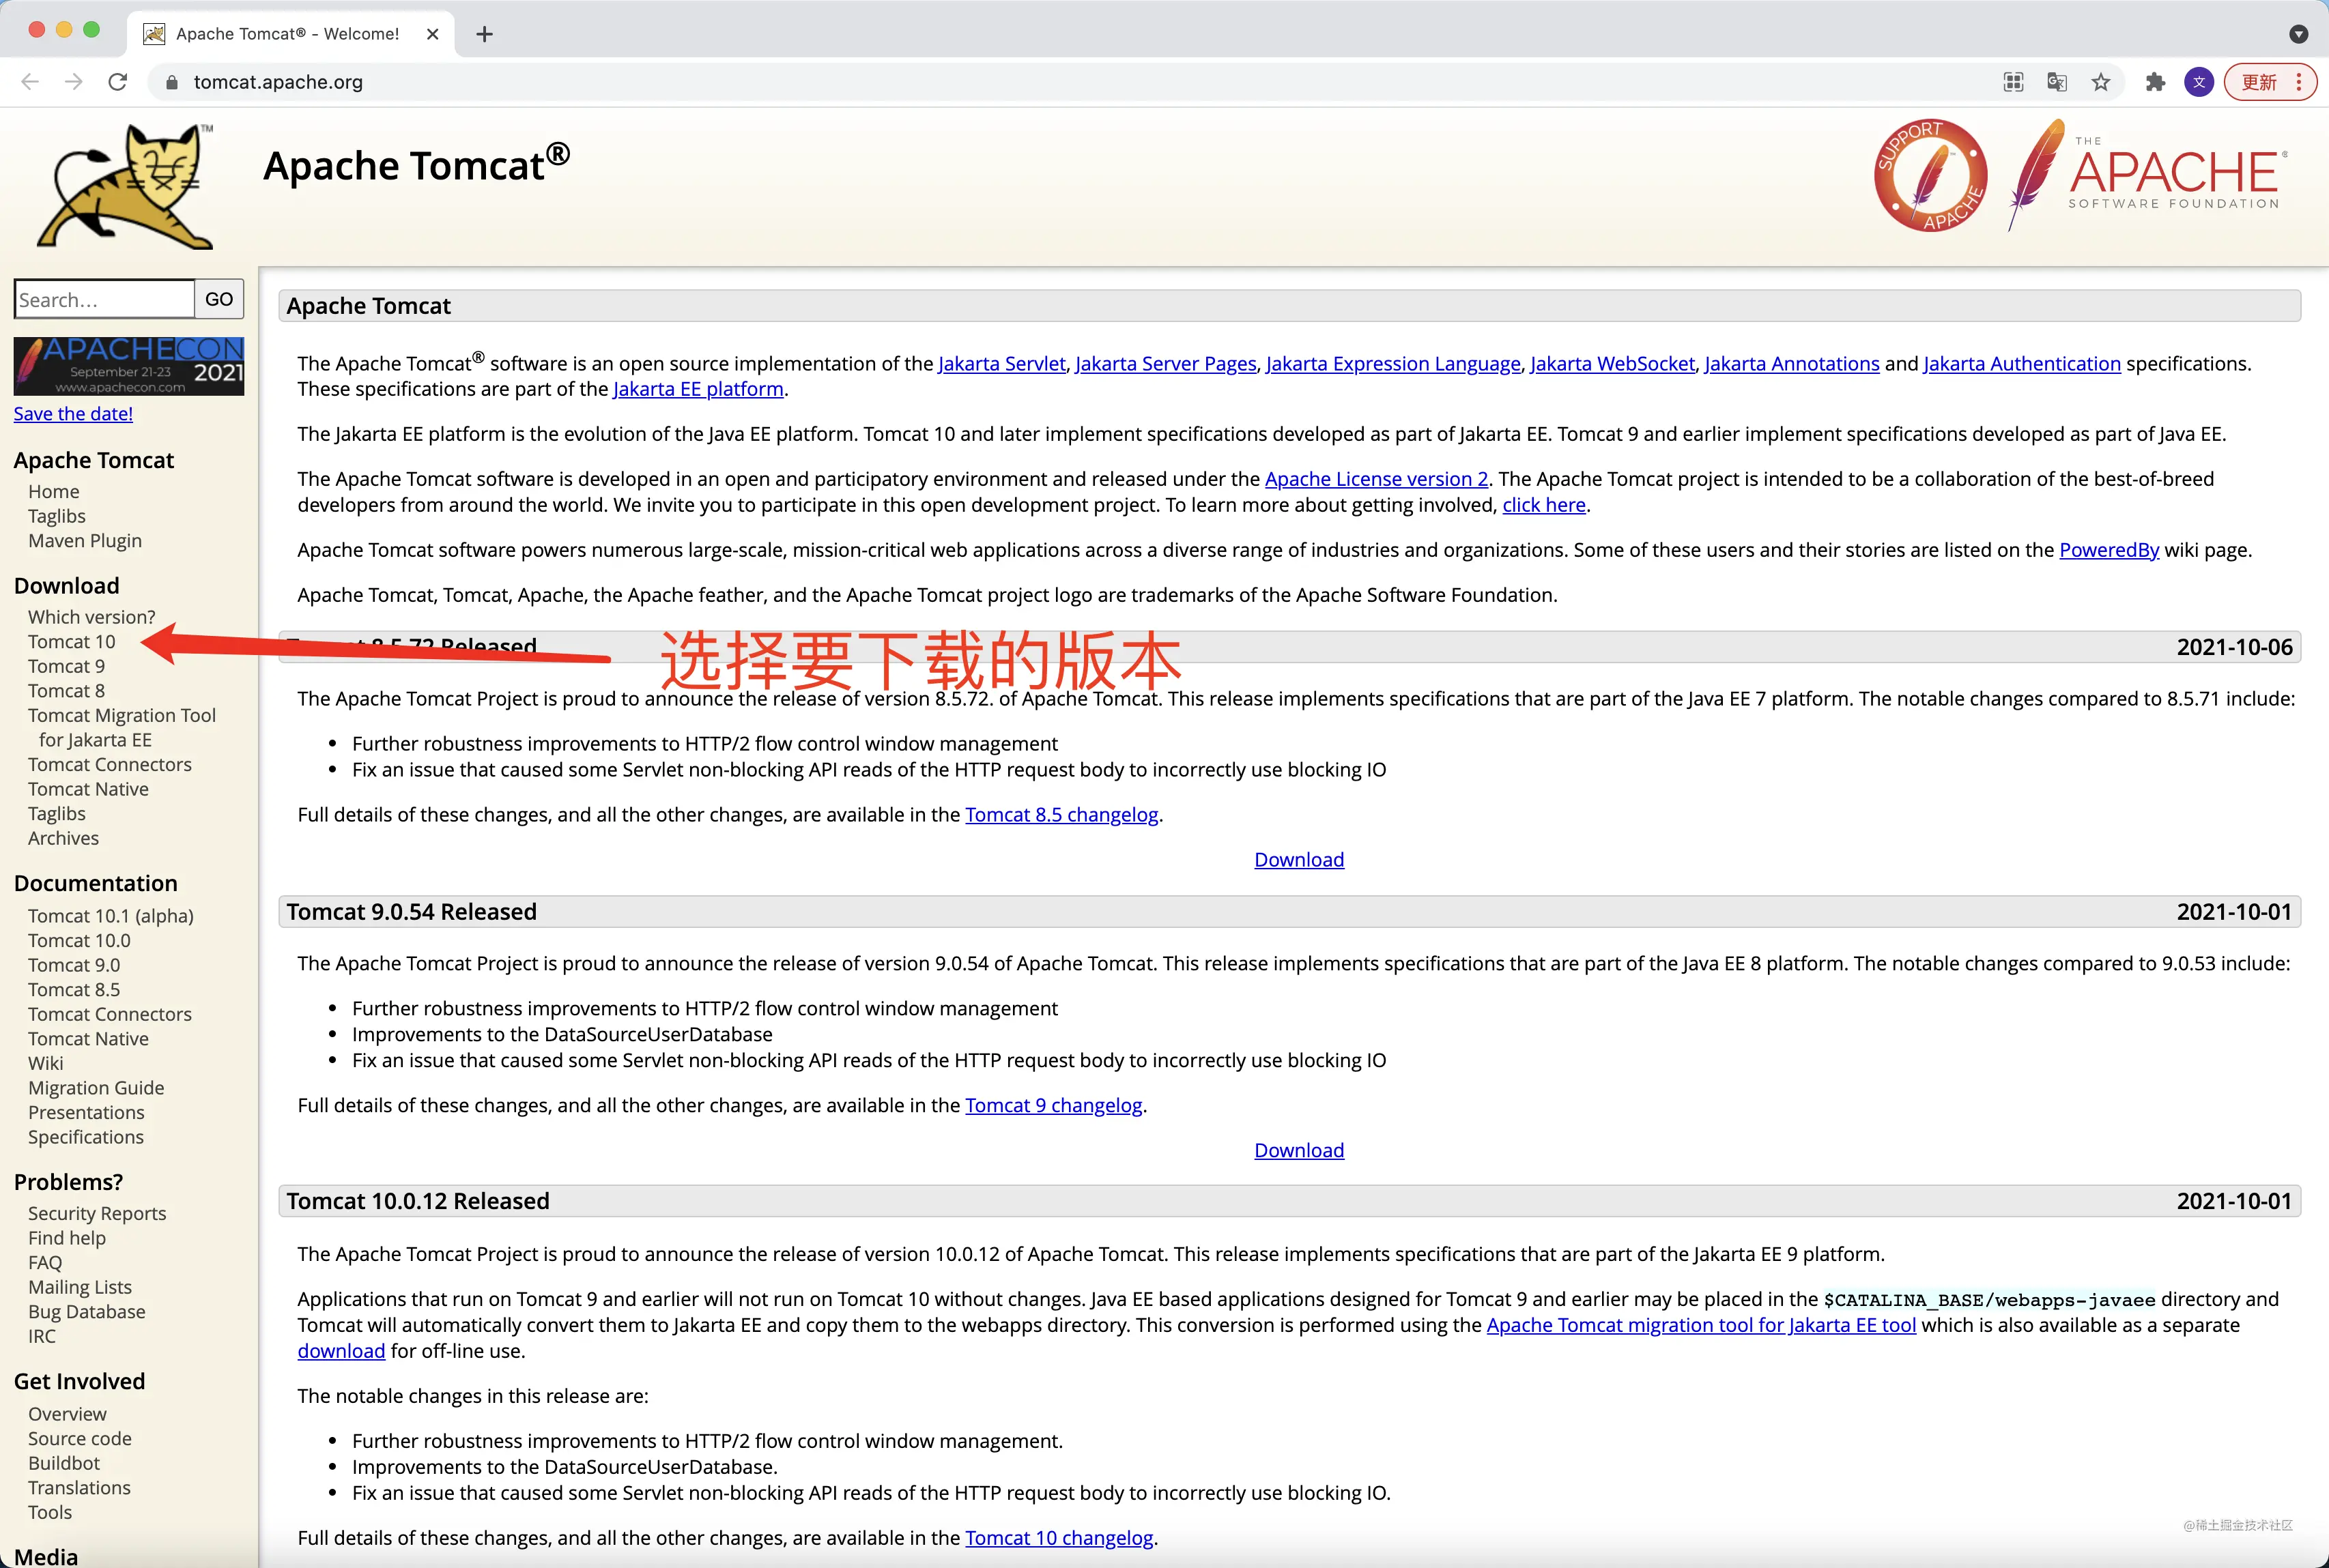Viewport: 2329px width, 1568px height.
Task: Click the purple profile avatar icon
Action: tap(2198, 82)
